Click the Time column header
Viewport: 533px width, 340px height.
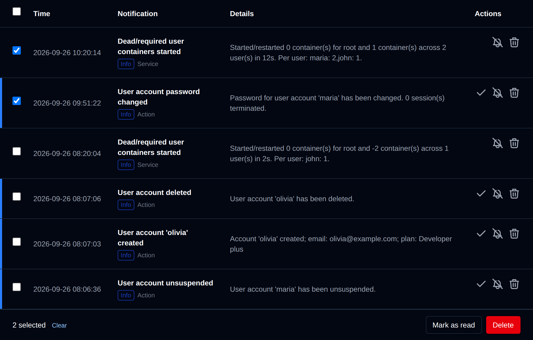42,14
